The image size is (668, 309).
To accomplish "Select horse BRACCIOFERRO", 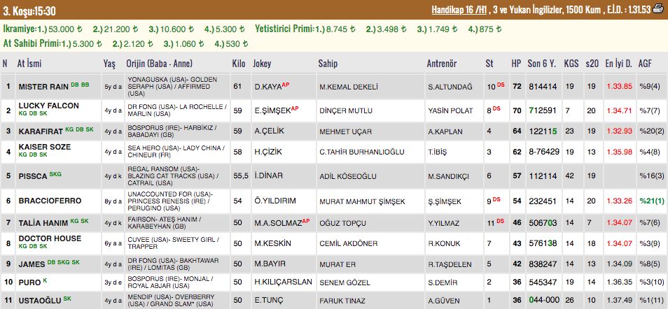I will 50,201.
